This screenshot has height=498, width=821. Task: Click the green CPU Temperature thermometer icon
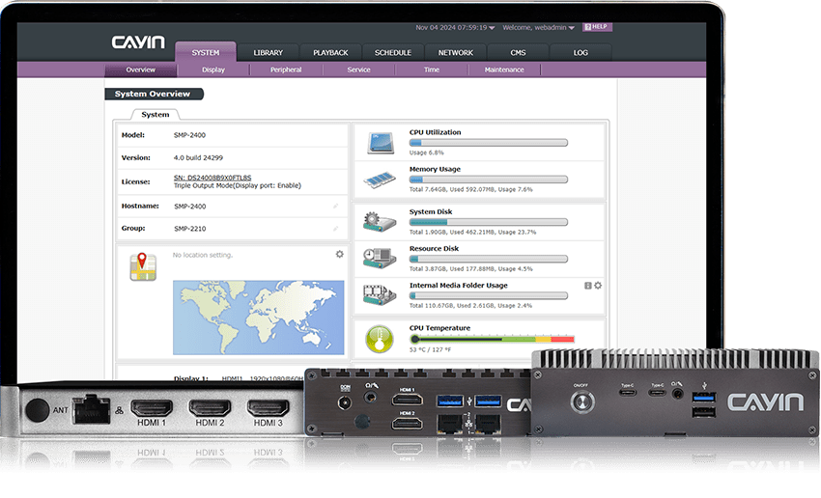tap(380, 339)
